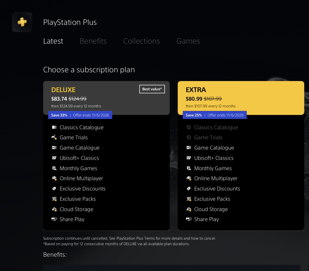Click EXTRA Exclusive Packs icon
The width and height of the screenshot is (309, 271).
click(189, 199)
